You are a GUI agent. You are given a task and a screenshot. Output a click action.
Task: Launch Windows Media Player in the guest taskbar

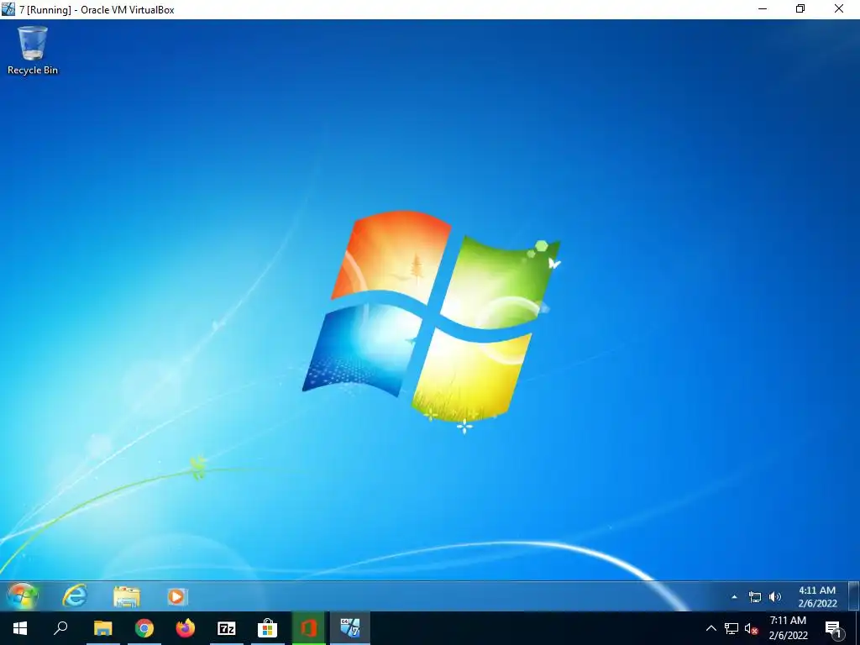point(177,596)
